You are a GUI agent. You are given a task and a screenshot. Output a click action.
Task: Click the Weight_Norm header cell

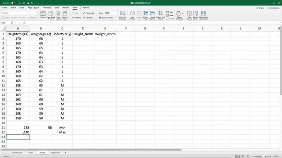[105, 34]
